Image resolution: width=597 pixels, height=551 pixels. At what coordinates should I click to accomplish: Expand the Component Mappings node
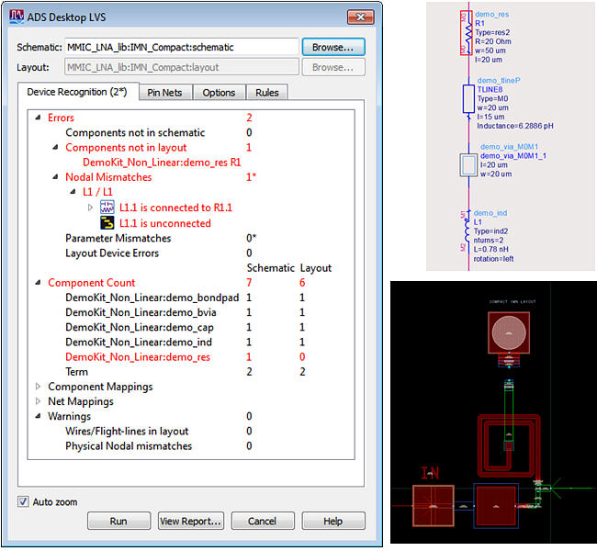[38, 387]
